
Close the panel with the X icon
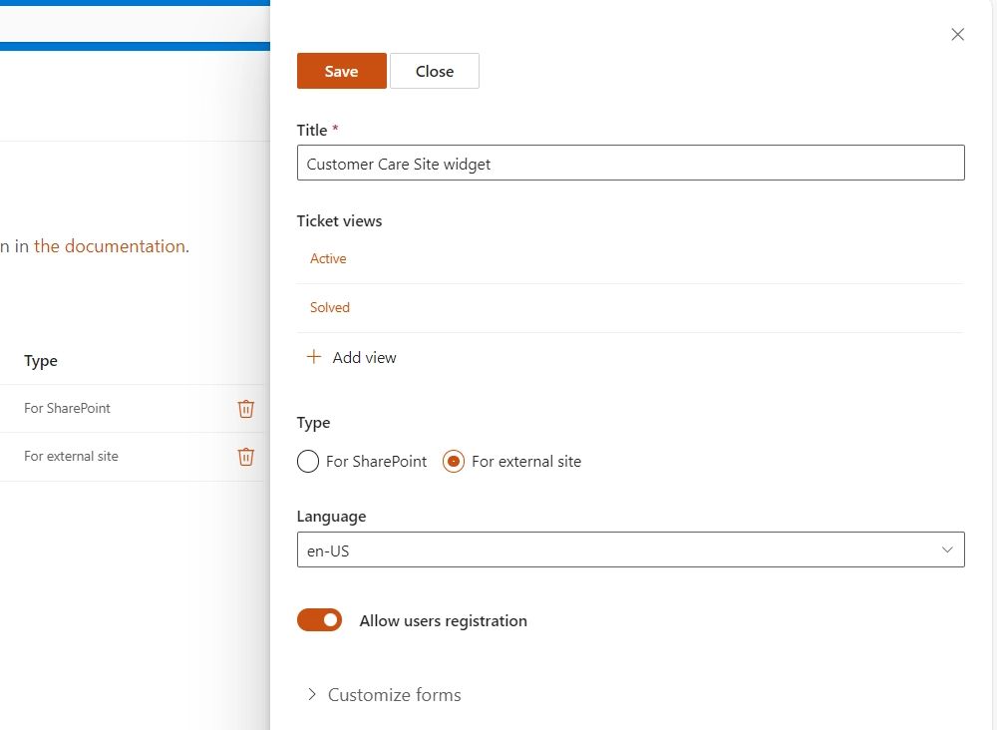(957, 34)
